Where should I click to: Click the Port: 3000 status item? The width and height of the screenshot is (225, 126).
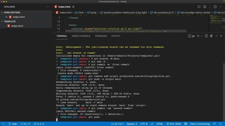(x=174, y=124)
